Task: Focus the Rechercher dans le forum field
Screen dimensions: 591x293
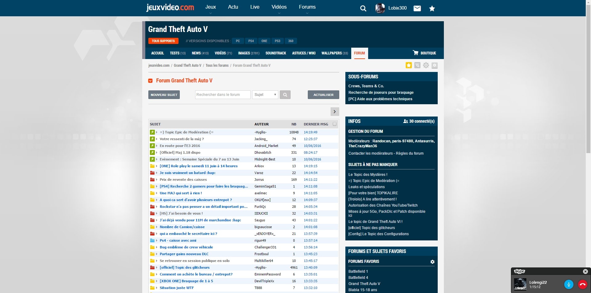Action: click(223, 95)
